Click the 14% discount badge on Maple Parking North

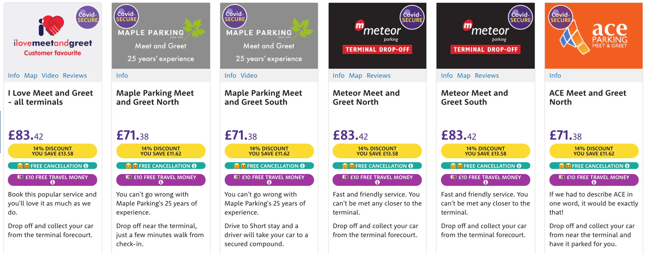(x=161, y=151)
